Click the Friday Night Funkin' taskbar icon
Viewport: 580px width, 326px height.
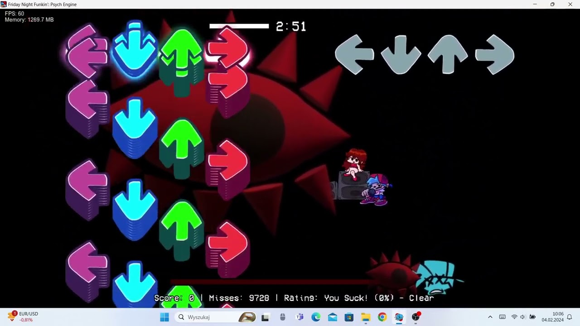pyautogui.click(x=399, y=317)
